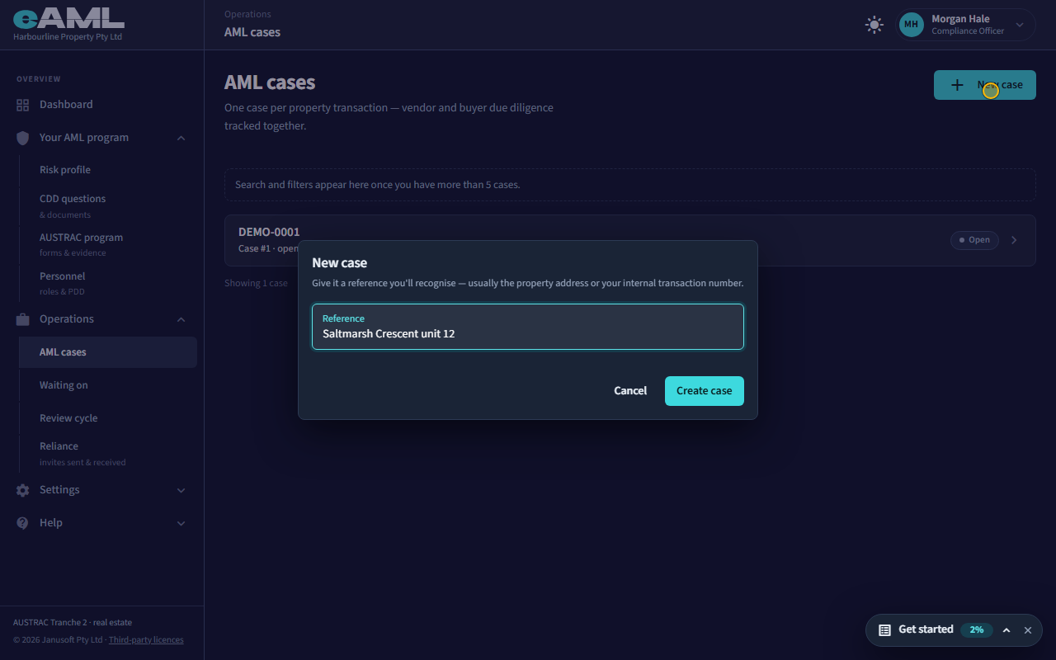Open the Morgan Hale user menu chevron
Viewport: 1056px width, 660px height.
(1020, 25)
